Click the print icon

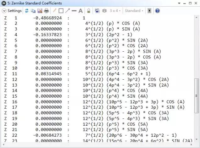[x=46, y=11]
